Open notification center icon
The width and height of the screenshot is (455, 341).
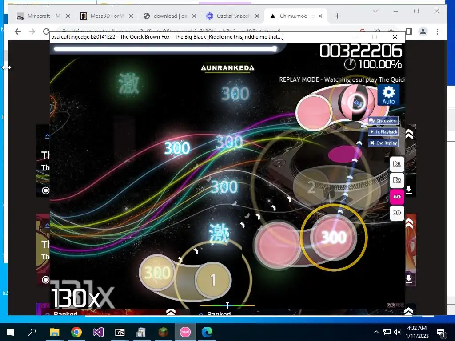[441, 332]
